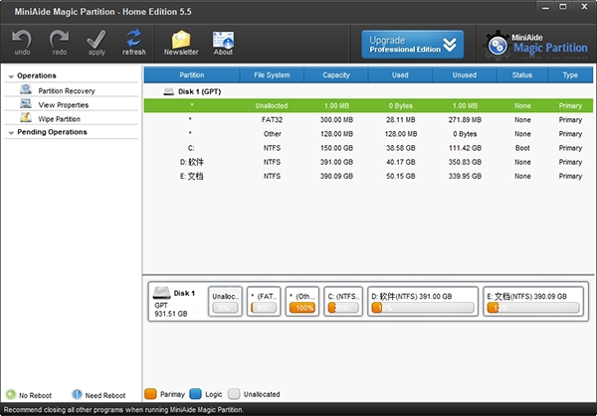Click the Disk 1 drive icon in the disk map

point(161,293)
